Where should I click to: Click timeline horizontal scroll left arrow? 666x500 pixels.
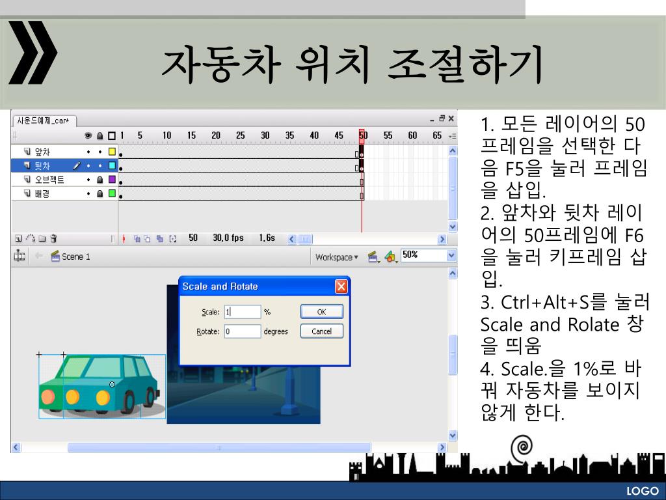click(x=292, y=239)
